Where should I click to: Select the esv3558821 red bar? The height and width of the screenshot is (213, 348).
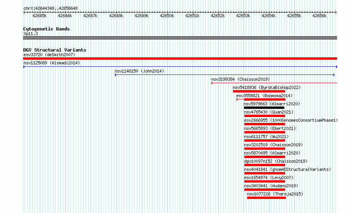point(265,99)
